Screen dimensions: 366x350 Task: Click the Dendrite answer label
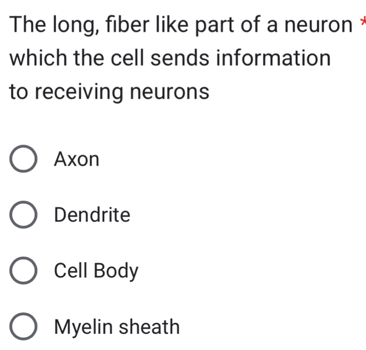(x=92, y=214)
